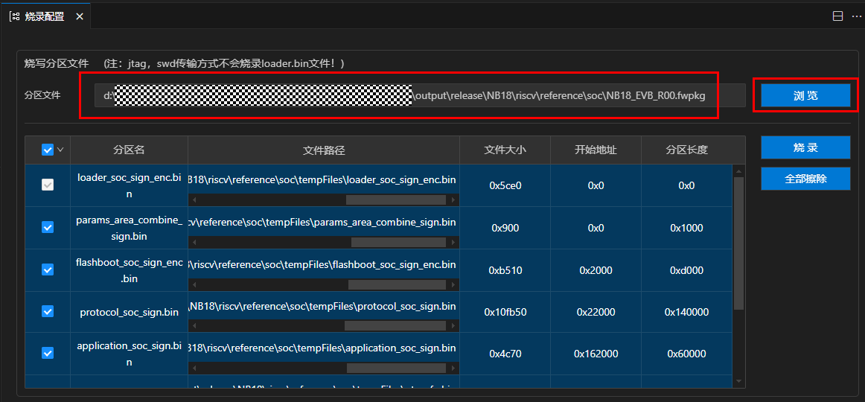Uncheck the params_area_combine_sign.bin partition

[48, 227]
